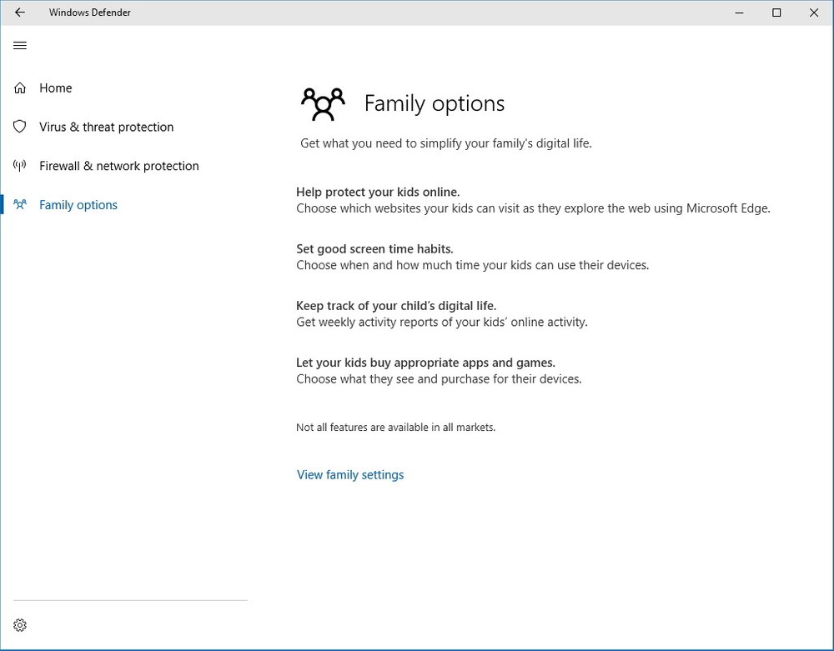Screen dimensions: 834x651
Task: Close the Windows Defender window
Action: (814, 13)
